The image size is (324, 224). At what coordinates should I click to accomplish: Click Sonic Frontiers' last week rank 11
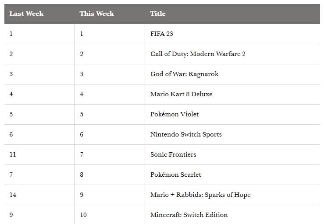tap(12, 154)
